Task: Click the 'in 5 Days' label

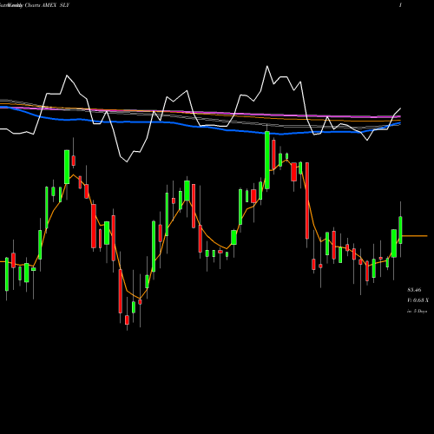Action: (417, 312)
